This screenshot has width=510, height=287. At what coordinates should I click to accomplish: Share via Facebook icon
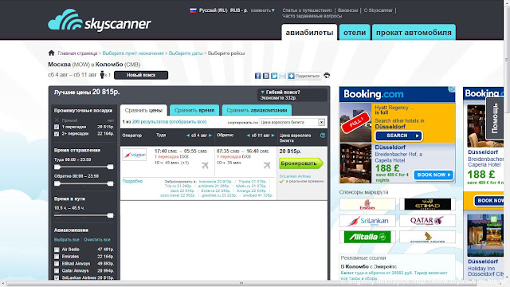(x=257, y=76)
